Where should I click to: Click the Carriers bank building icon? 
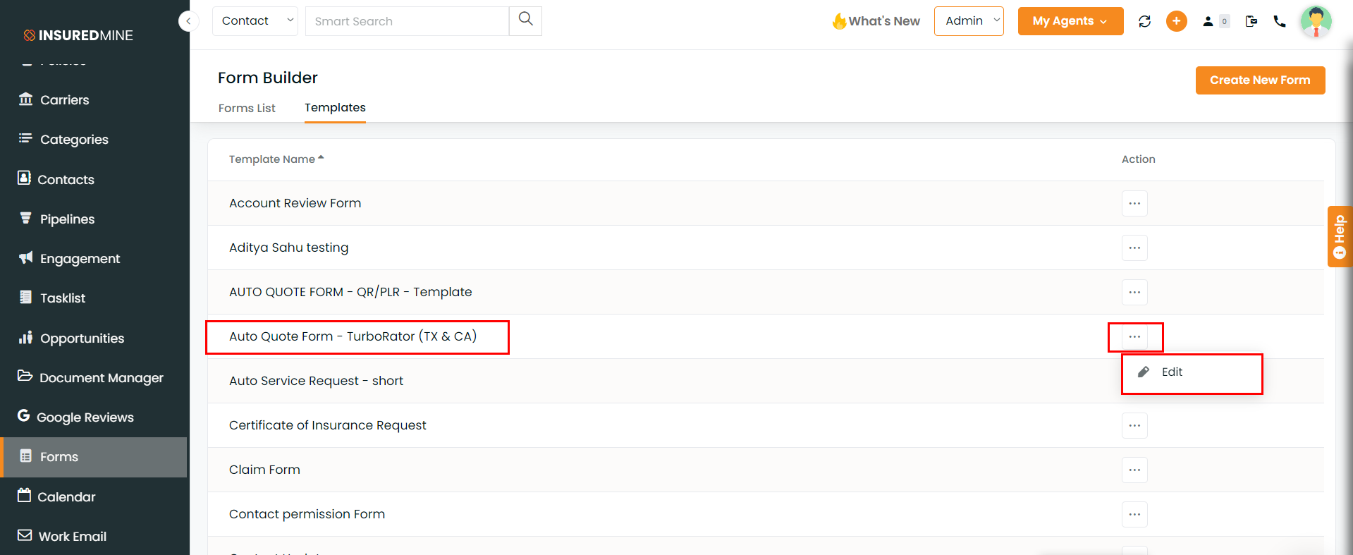click(x=25, y=99)
